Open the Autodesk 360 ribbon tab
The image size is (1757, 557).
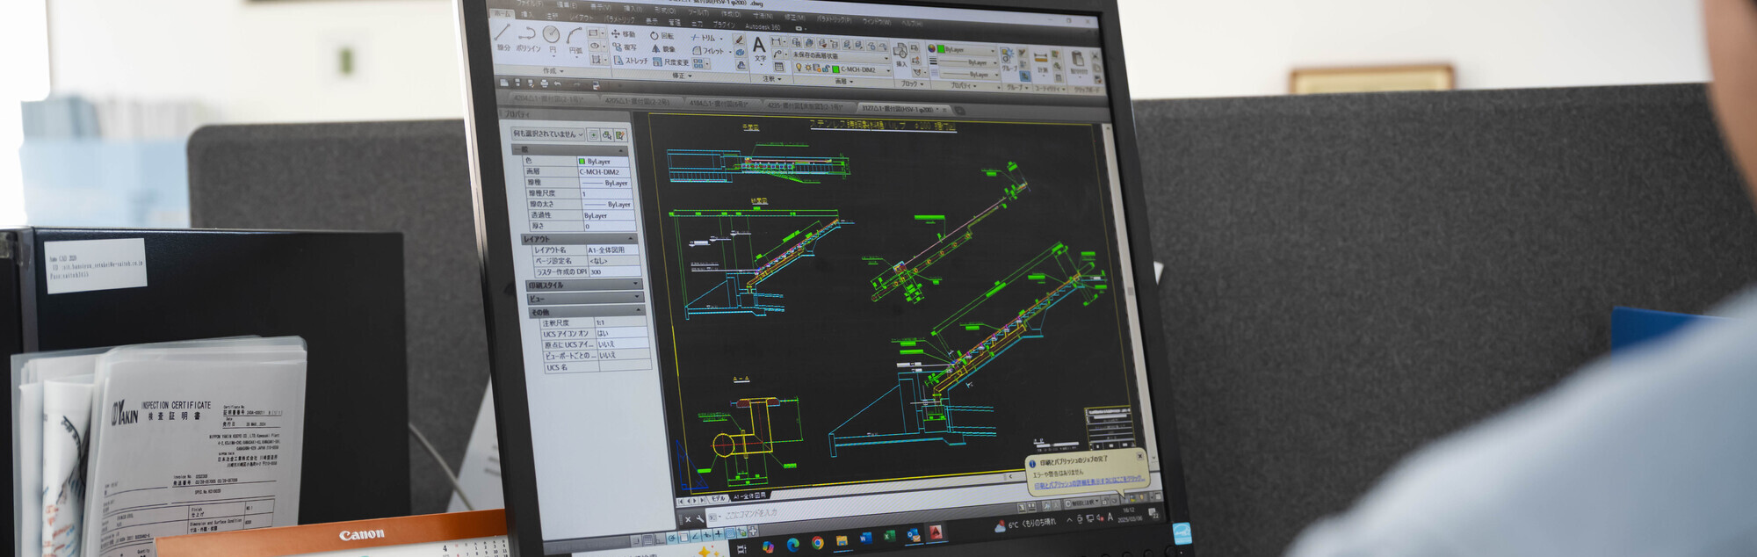coord(762,26)
